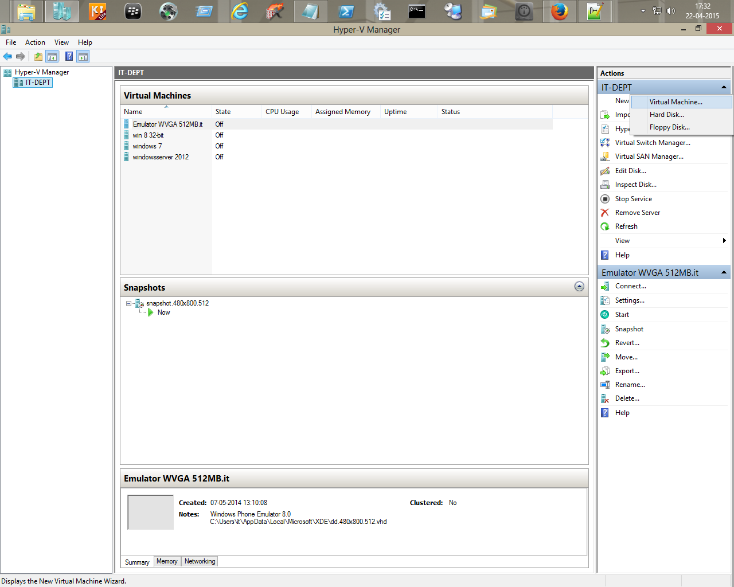Click the Forward arrow toolbar icon

21,56
